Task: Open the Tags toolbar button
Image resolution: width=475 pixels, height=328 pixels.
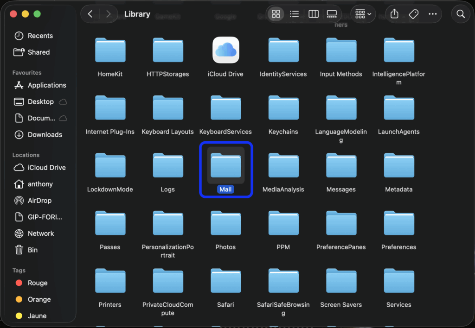Action: (414, 14)
